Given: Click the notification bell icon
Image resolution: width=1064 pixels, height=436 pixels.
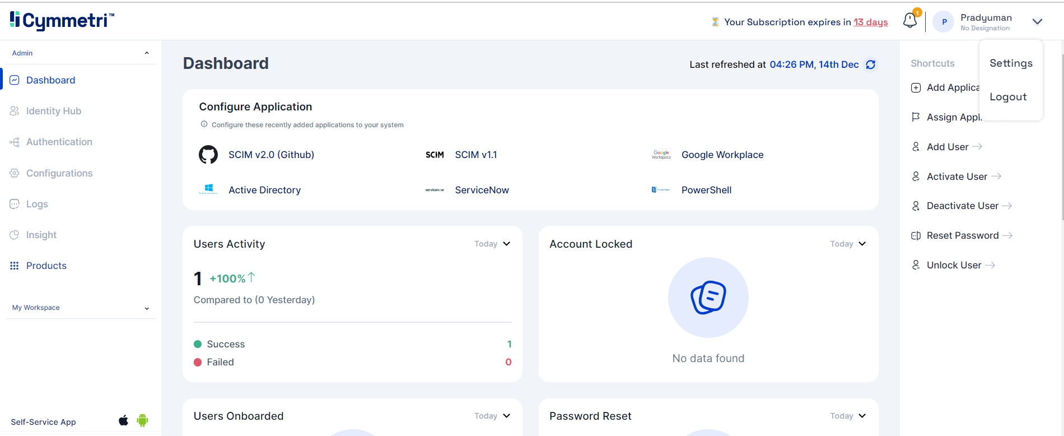Looking at the screenshot, I should 910,21.
